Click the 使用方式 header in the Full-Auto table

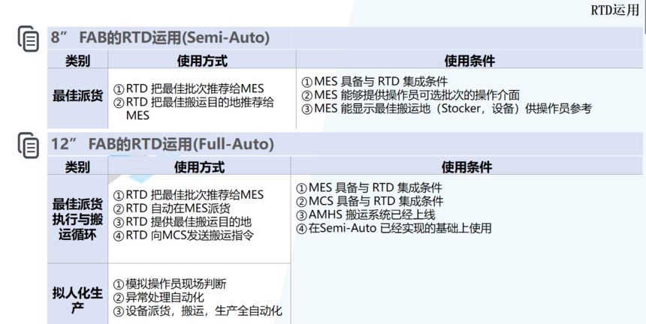199,166
